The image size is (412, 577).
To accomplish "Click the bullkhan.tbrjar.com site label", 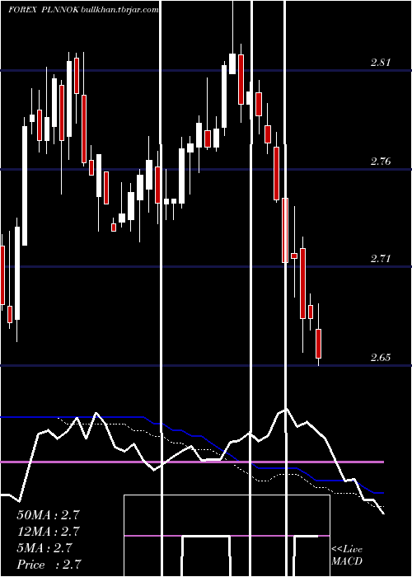I will (119, 10).
